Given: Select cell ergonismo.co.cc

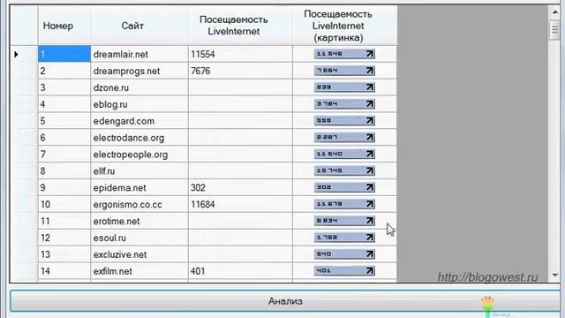Looking at the screenshot, I should tap(139, 204).
